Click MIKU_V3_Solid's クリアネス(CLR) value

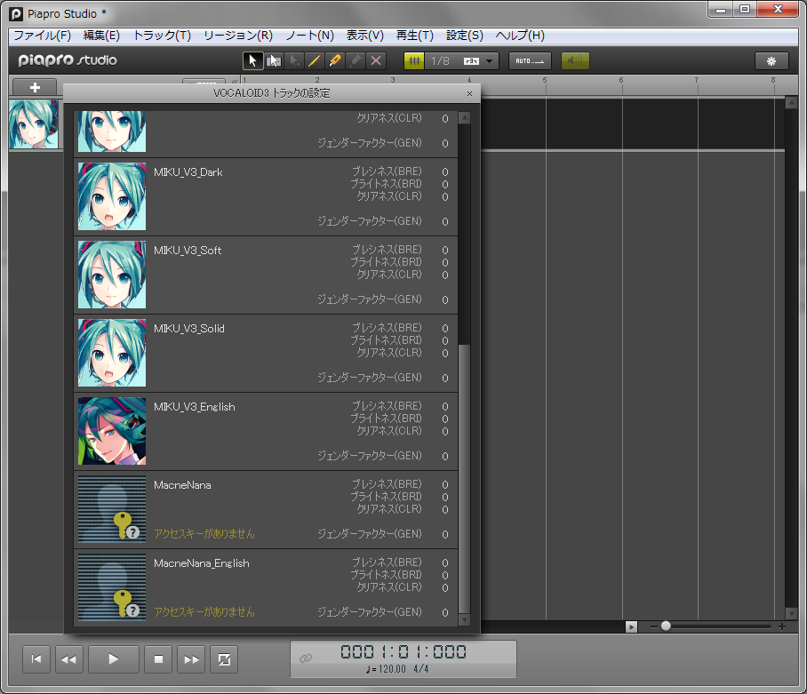tap(445, 354)
